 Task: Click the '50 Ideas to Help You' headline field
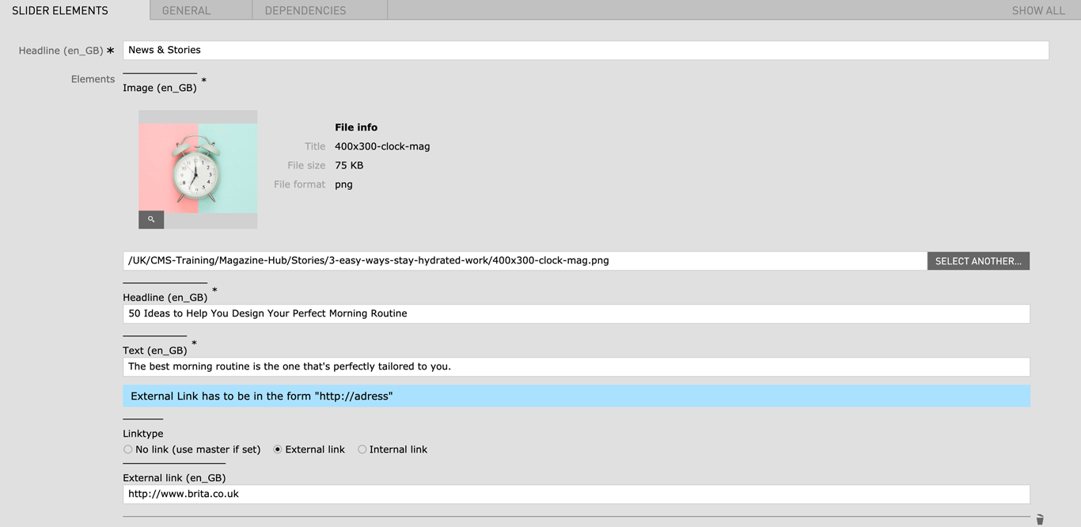coord(576,313)
